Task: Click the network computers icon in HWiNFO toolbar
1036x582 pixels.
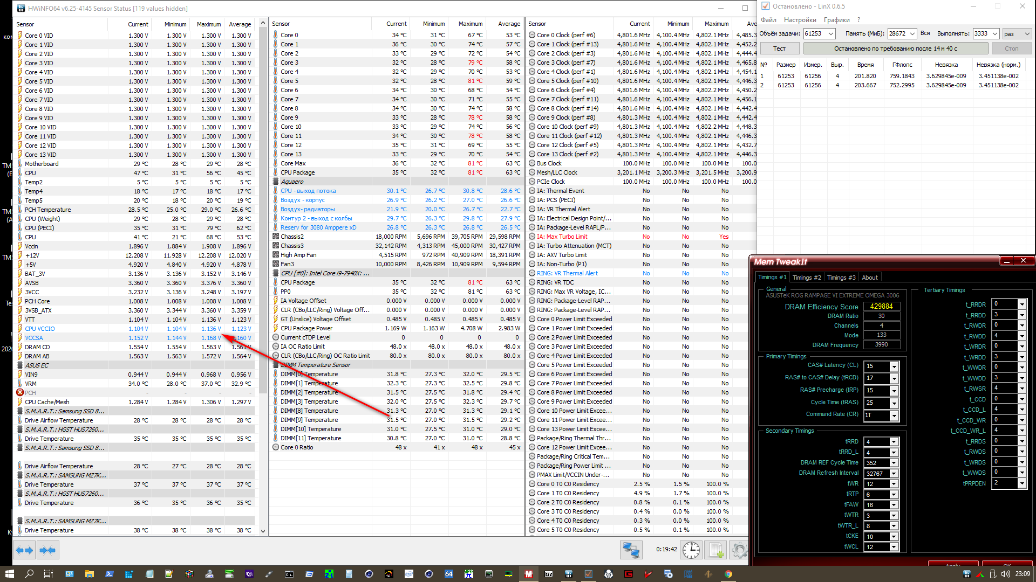Action: click(x=631, y=550)
